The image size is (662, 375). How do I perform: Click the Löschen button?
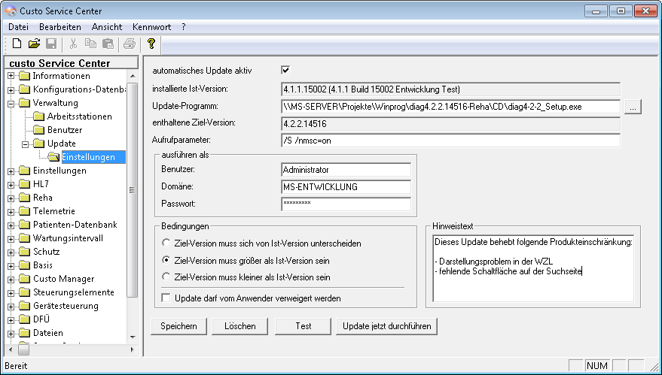click(x=239, y=326)
